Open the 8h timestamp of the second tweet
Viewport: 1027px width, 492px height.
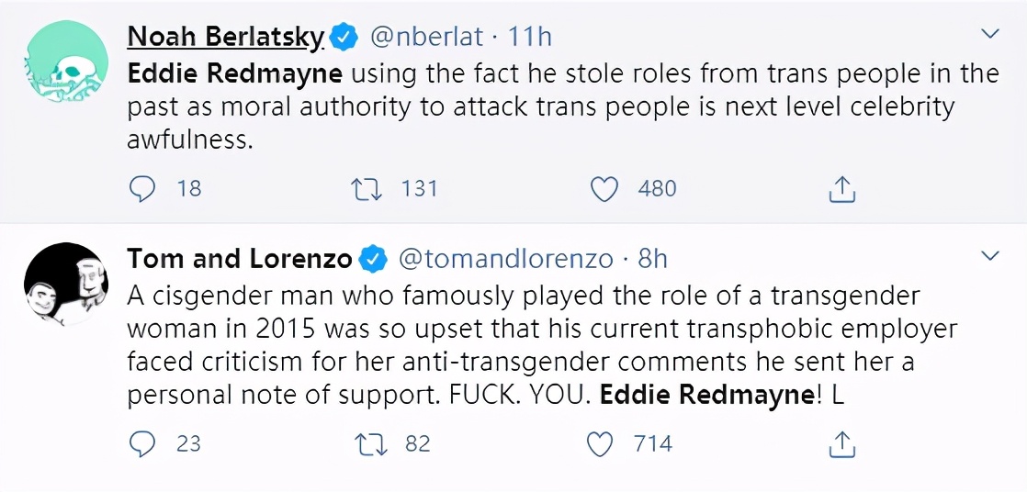[x=651, y=260]
